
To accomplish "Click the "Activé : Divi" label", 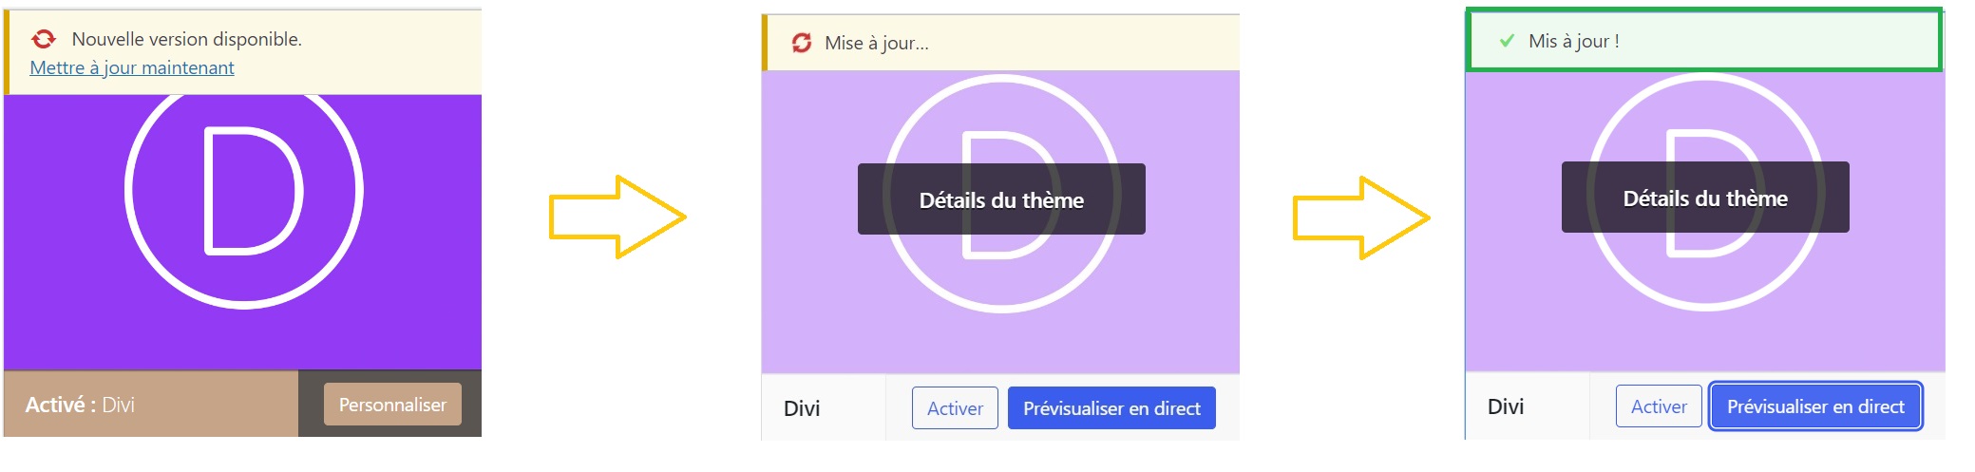I will [80, 405].
